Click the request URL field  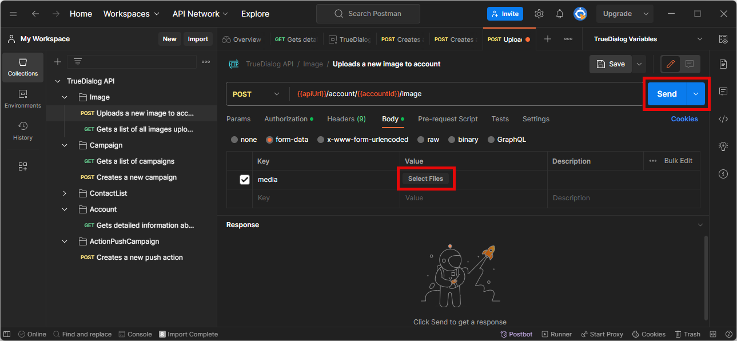[x=466, y=94]
